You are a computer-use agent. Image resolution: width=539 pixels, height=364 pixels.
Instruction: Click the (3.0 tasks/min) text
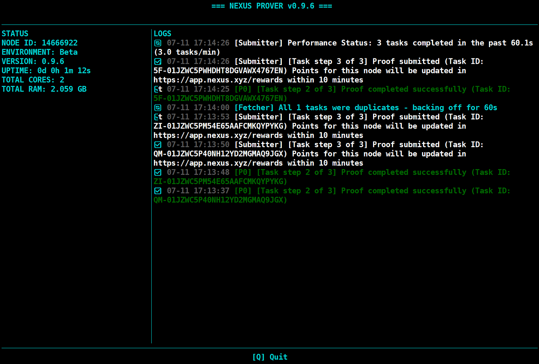(x=187, y=52)
